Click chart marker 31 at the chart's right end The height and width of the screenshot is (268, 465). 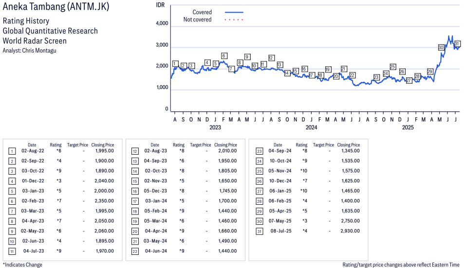(457, 44)
